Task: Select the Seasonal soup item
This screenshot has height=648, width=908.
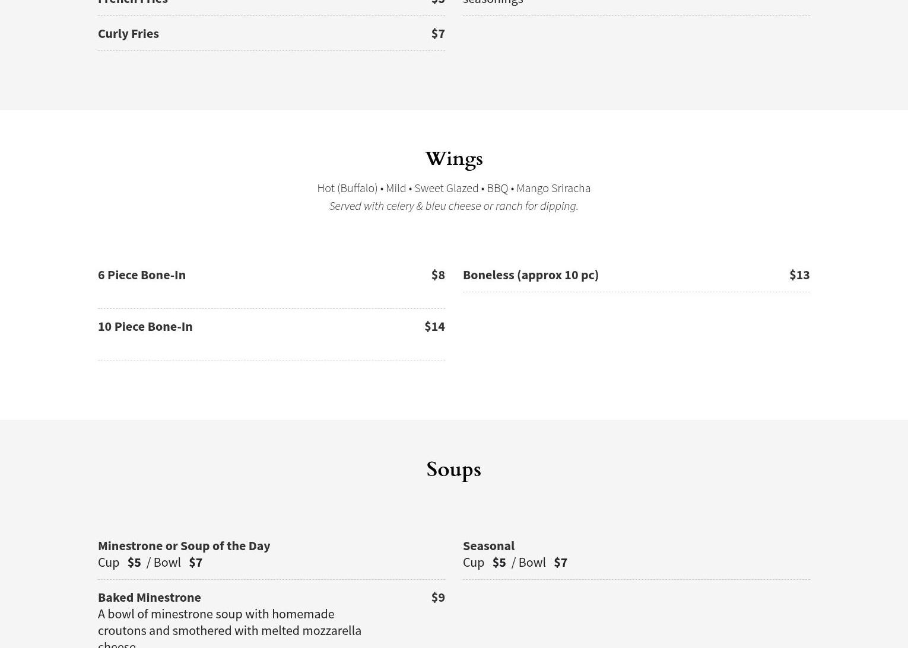Action: tap(488, 545)
